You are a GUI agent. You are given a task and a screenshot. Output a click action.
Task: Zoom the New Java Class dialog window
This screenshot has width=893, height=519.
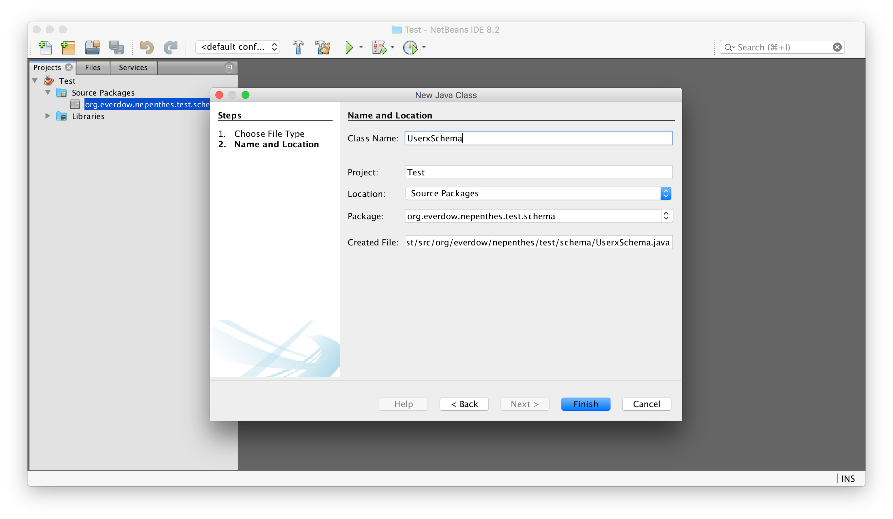[x=246, y=95]
